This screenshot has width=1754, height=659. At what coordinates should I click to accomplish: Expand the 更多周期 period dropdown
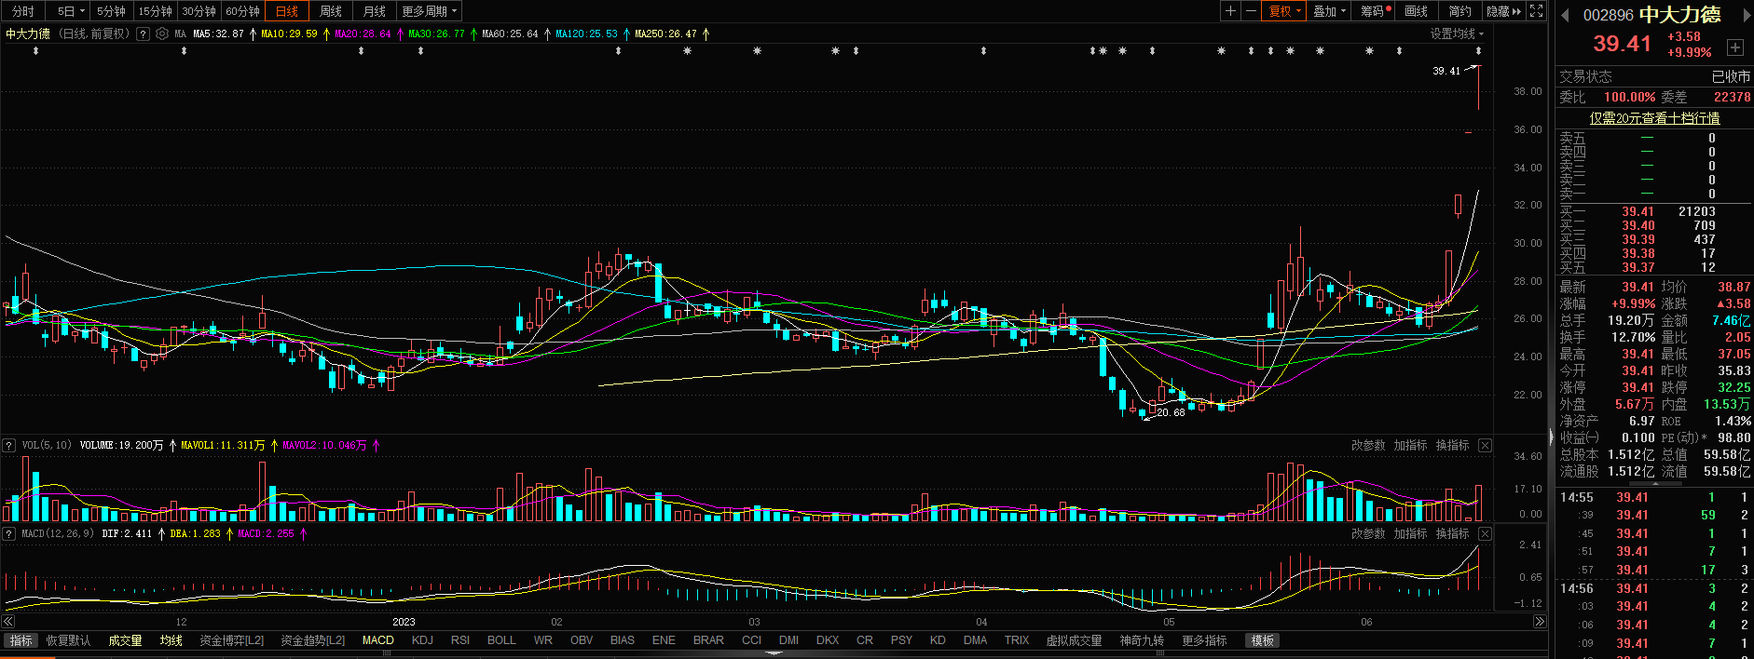coord(429,11)
